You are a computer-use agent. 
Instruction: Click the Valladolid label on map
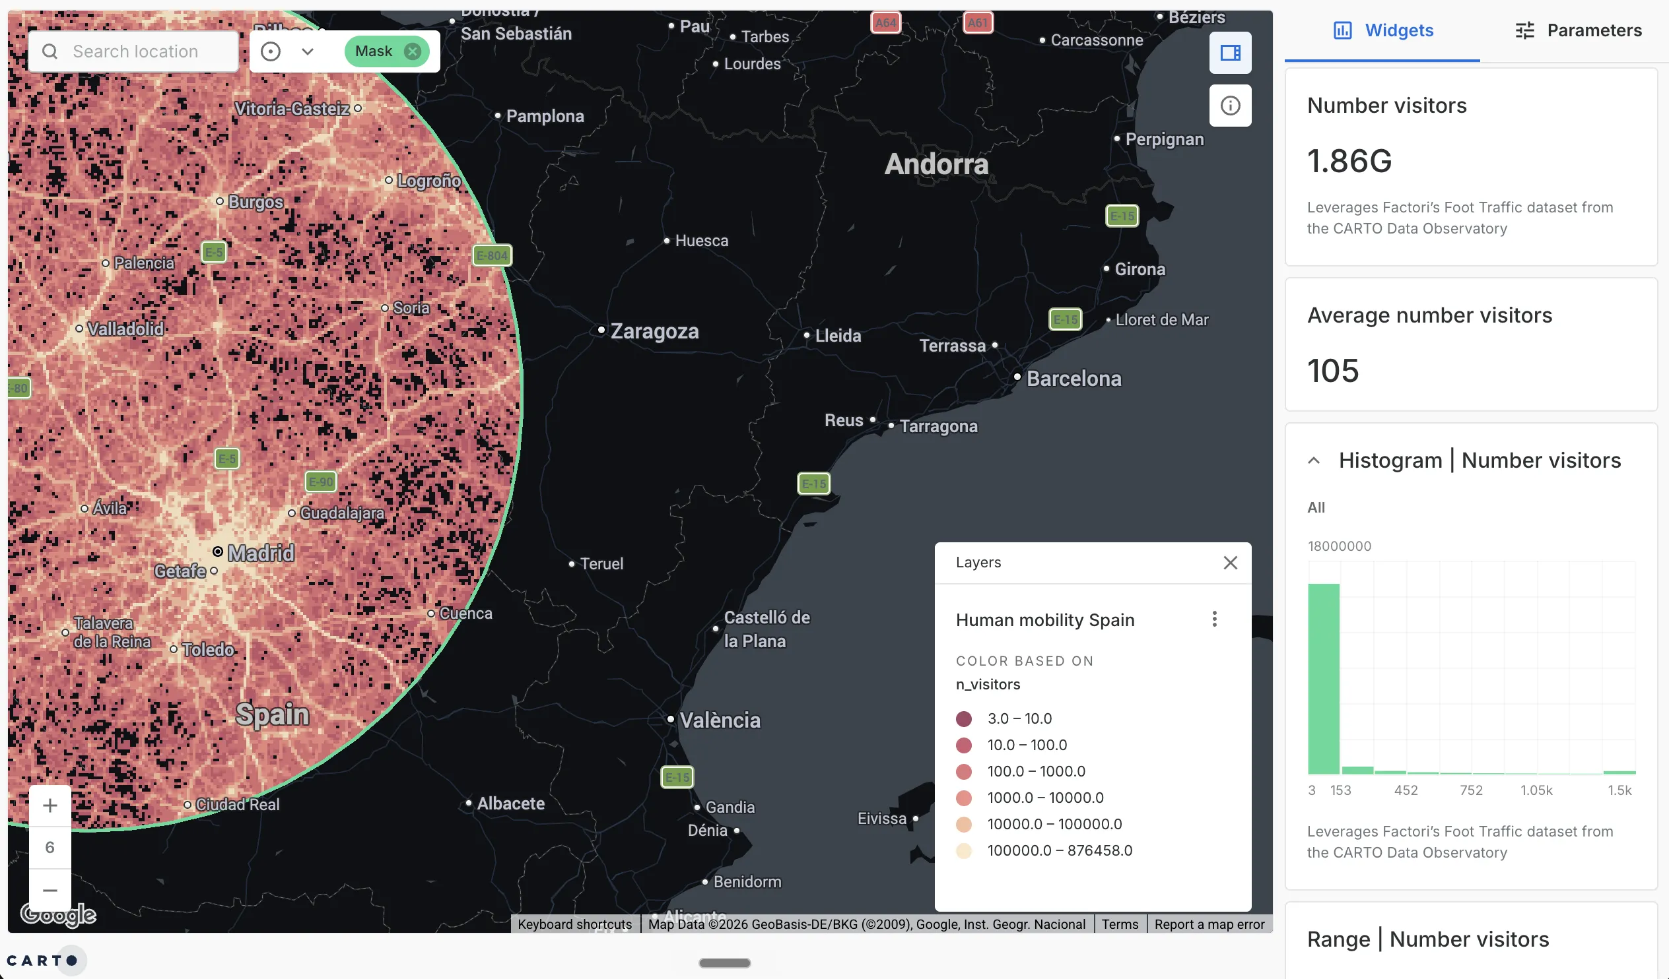coord(125,329)
